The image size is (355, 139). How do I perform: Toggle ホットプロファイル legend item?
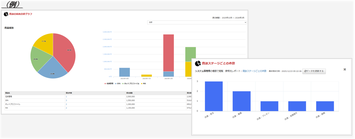tap(131, 84)
